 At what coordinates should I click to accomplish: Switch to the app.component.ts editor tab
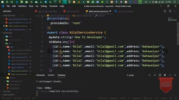point(126,11)
